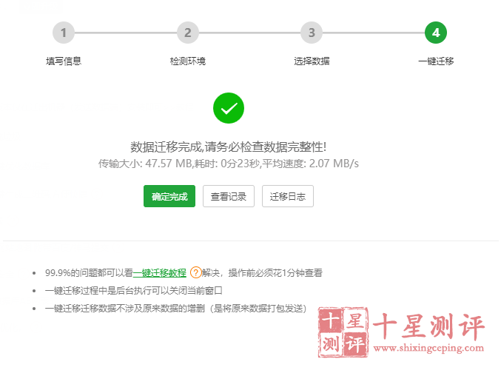The image size is (501, 373).
Task: Click the green step 4 circle
Action: [x=436, y=33]
